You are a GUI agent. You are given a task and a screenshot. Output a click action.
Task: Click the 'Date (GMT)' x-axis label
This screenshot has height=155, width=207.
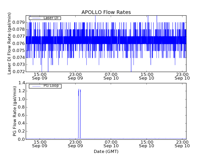tap(106, 152)
